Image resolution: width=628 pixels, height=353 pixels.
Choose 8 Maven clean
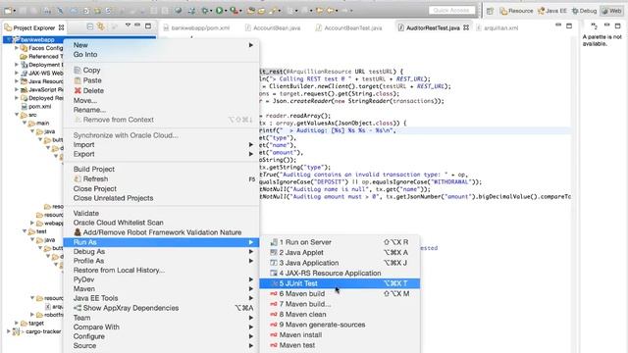click(340, 315)
